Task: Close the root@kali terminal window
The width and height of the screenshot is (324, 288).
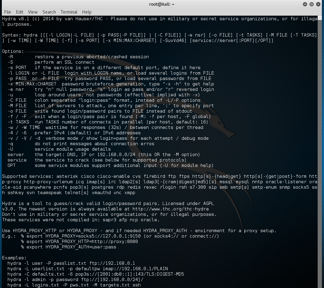Action: [x=318, y=4]
